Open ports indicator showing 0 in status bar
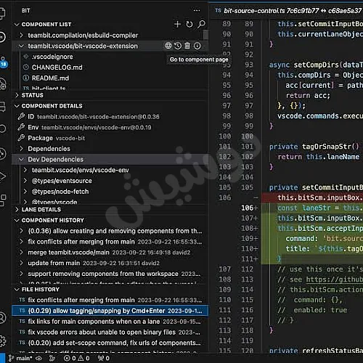 pyautogui.click(x=103, y=358)
